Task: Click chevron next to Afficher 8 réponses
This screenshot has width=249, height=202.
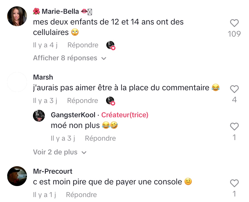Action: pyautogui.click(x=104, y=59)
